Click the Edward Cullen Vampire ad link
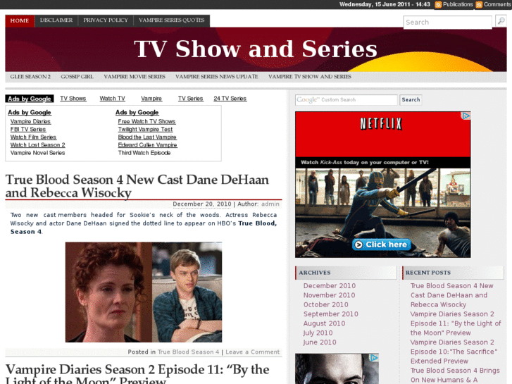 pyautogui.click(x=148, y=145)
